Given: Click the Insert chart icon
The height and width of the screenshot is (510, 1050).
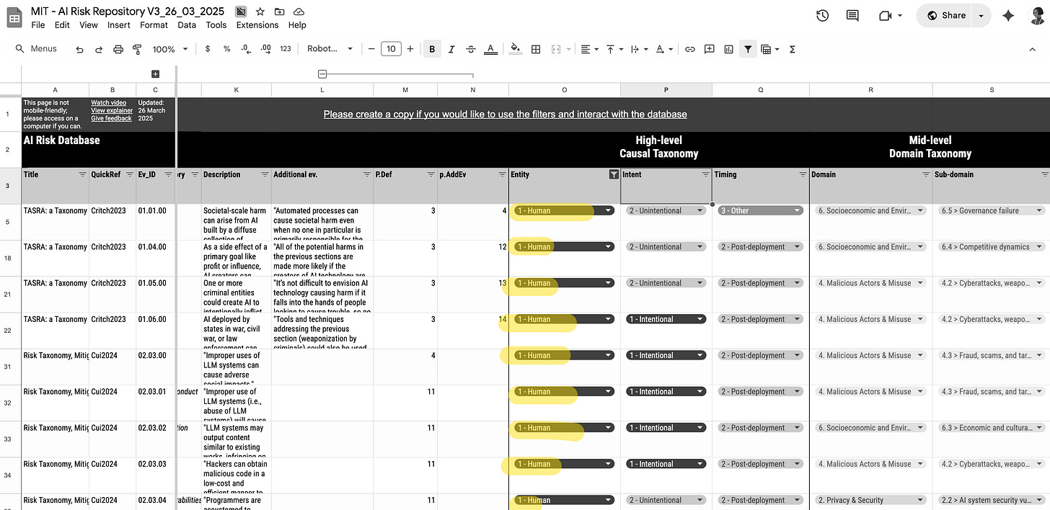Looking at the screenshot, I should (729, 49).
